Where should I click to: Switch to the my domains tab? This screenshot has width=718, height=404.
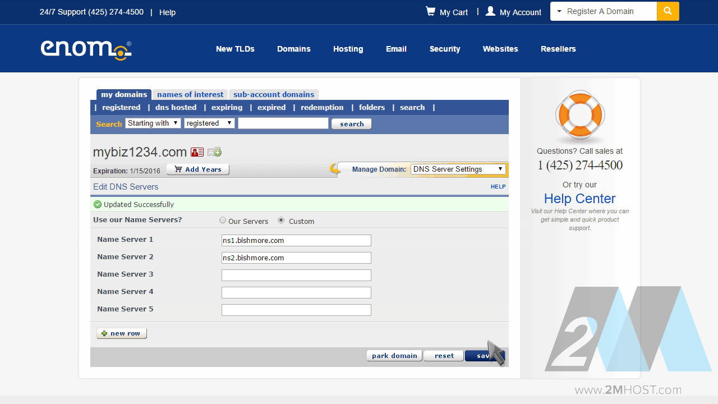click(x=124, y=94)
